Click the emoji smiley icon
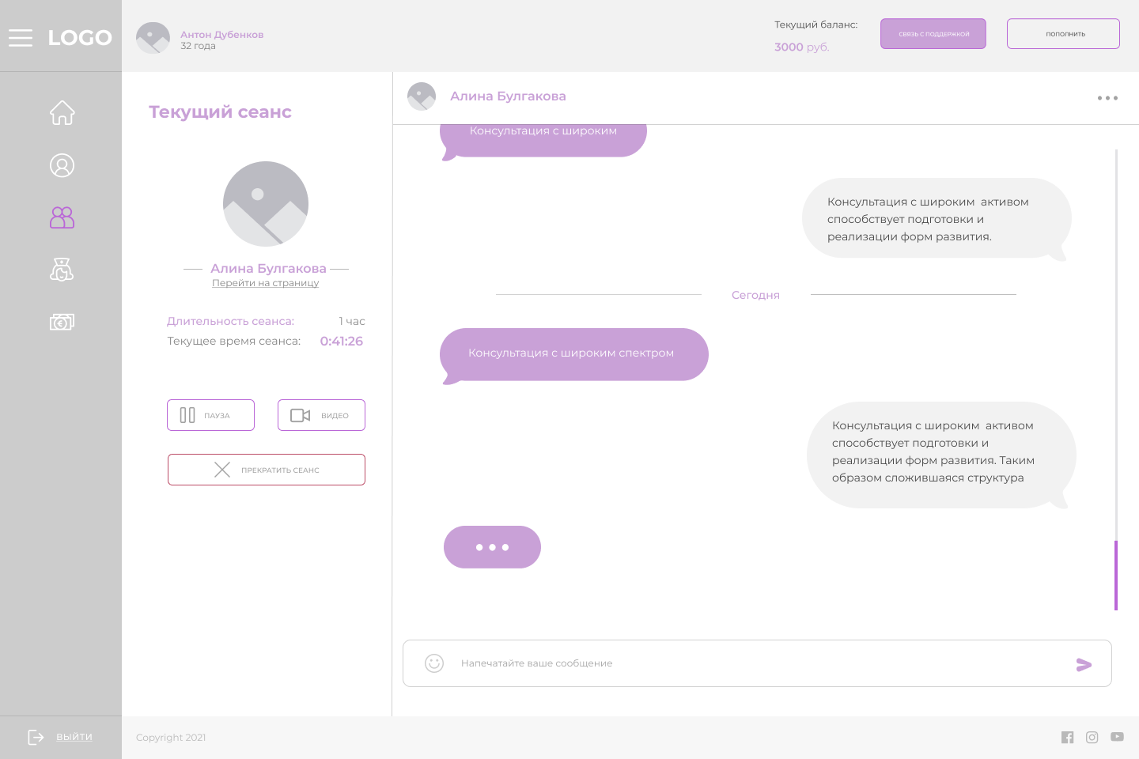 (x=434, y=663)
